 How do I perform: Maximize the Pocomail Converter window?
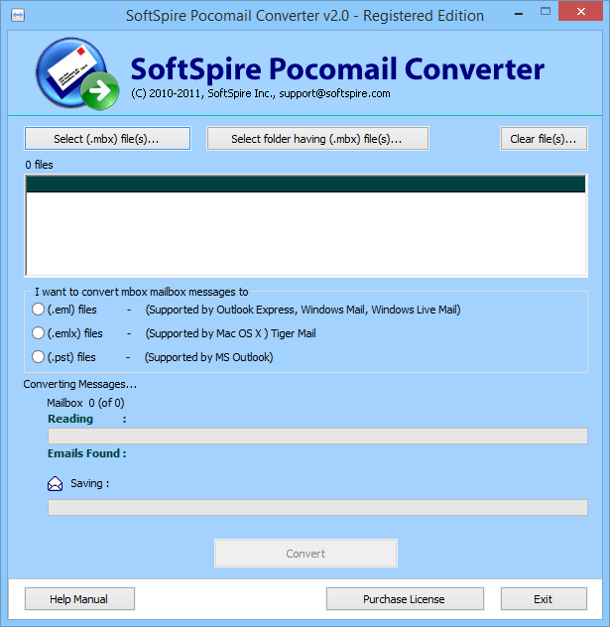point(546,11)
